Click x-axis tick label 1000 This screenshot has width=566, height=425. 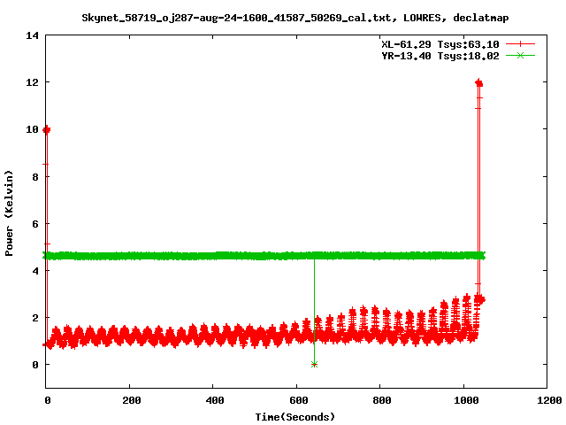[x=466, y=400]
